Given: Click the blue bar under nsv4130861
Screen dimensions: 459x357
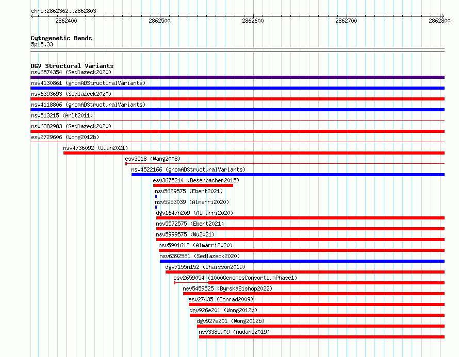Looking at the screenshot, I should click(x=237, y=88).
